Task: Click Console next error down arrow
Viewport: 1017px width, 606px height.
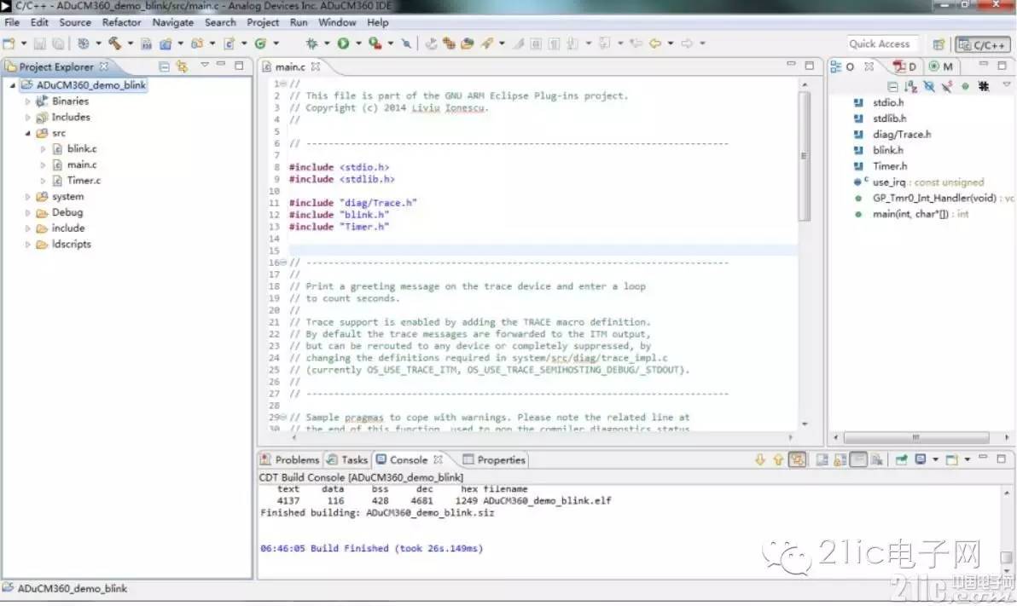Action: (x=759, y=459)
